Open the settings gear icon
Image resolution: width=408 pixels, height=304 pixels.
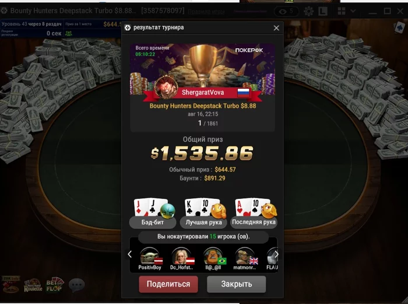(x=308, y=11)
